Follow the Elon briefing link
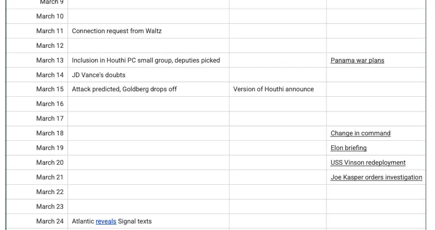This screenshot has width=435, height=230. pos(348,148)
